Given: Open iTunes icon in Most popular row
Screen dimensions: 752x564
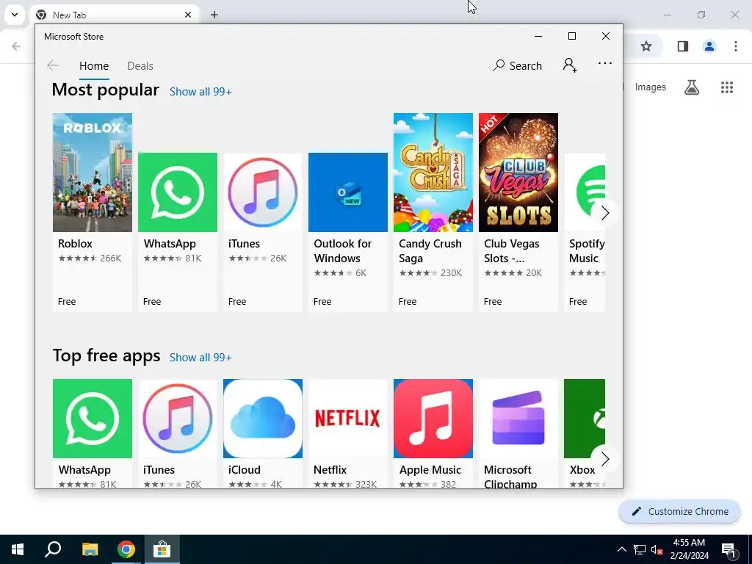Looking at the screenshot, I should click(263, 192).
